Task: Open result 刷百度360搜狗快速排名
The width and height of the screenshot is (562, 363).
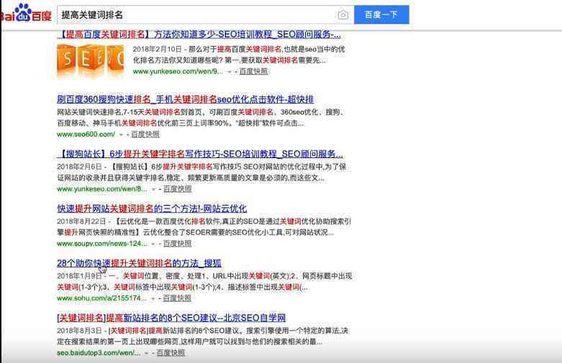Action: [186, 99]
